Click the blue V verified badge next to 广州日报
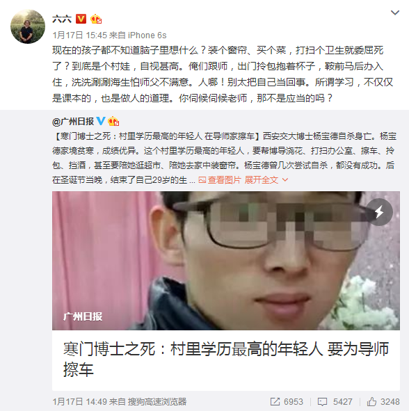 pyautogui.click(x=101, y=121)
